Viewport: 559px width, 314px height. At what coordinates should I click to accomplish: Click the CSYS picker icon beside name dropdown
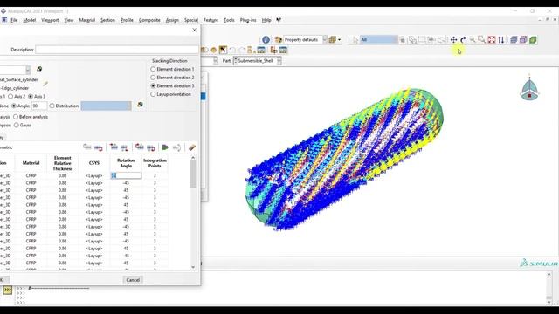[x=39, y=69]
